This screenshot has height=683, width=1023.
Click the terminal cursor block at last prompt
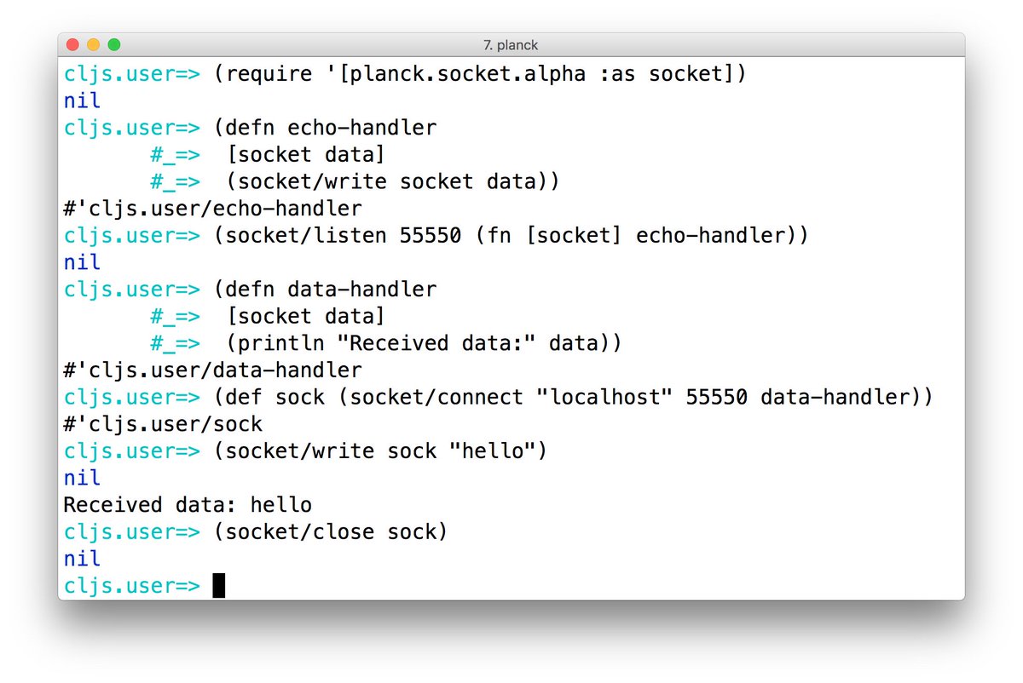(x=219, y=586)
